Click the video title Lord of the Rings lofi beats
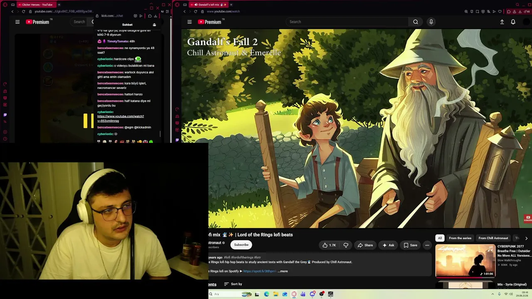The image size is (532, 299). [x=264, y=235]
